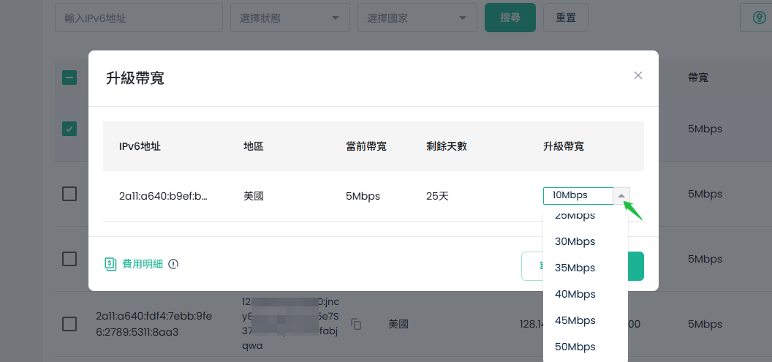Choose 40Mbps from the bandwidth list
Viewport: 772px width, 362px height.
point(575,294)
